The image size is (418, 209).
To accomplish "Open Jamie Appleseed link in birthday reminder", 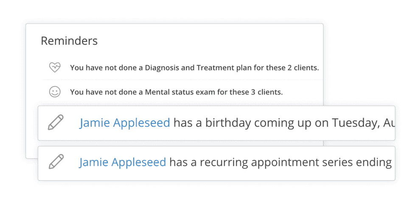I will [x=124, y=123].
